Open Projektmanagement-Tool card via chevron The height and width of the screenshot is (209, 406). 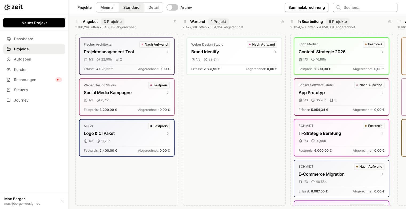(168, 52)
